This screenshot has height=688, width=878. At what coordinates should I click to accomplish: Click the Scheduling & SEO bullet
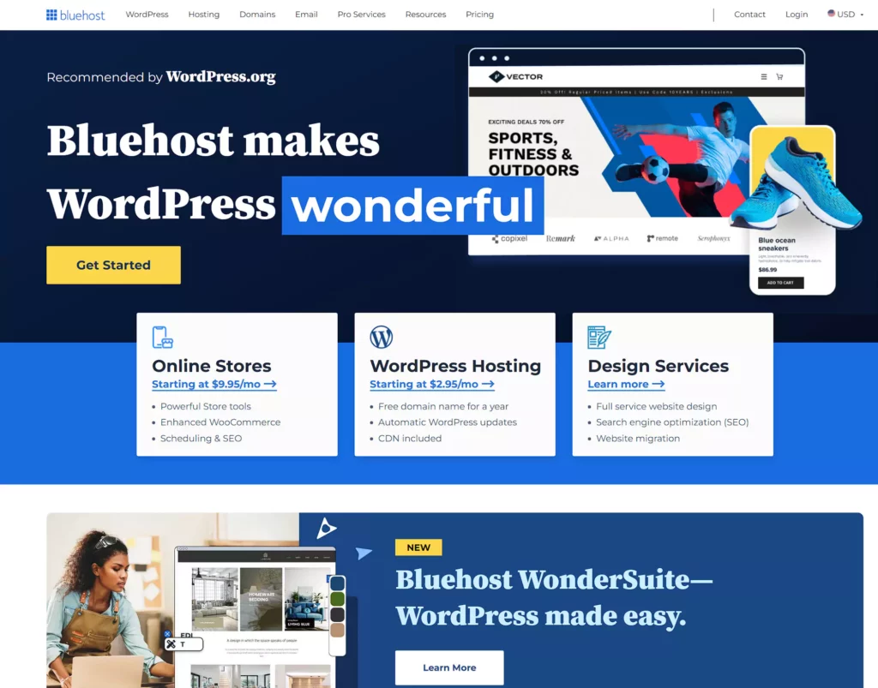(201, 439)
